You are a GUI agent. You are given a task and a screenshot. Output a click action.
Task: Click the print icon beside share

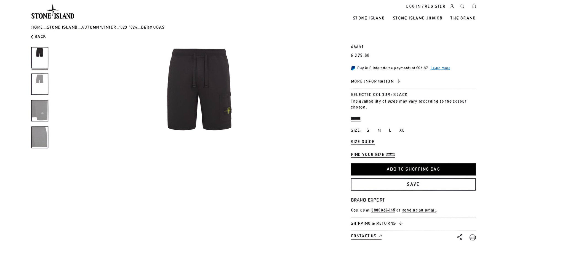(x=473, y=237)
